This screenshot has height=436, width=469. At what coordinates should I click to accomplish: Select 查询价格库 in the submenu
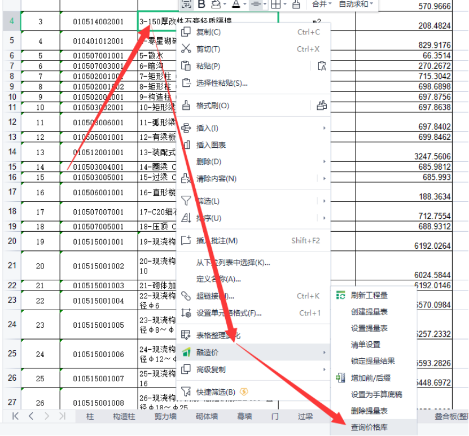[x=369, y=428]
